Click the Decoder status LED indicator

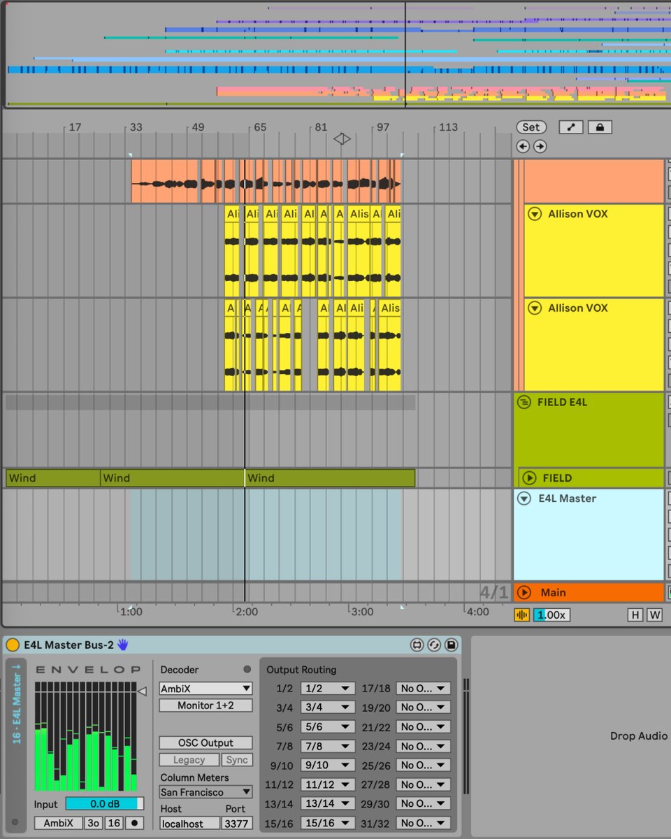tap(246, 669)
